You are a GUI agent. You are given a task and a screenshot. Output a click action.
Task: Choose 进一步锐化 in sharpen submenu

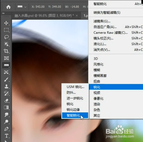(x=75, y=98)
